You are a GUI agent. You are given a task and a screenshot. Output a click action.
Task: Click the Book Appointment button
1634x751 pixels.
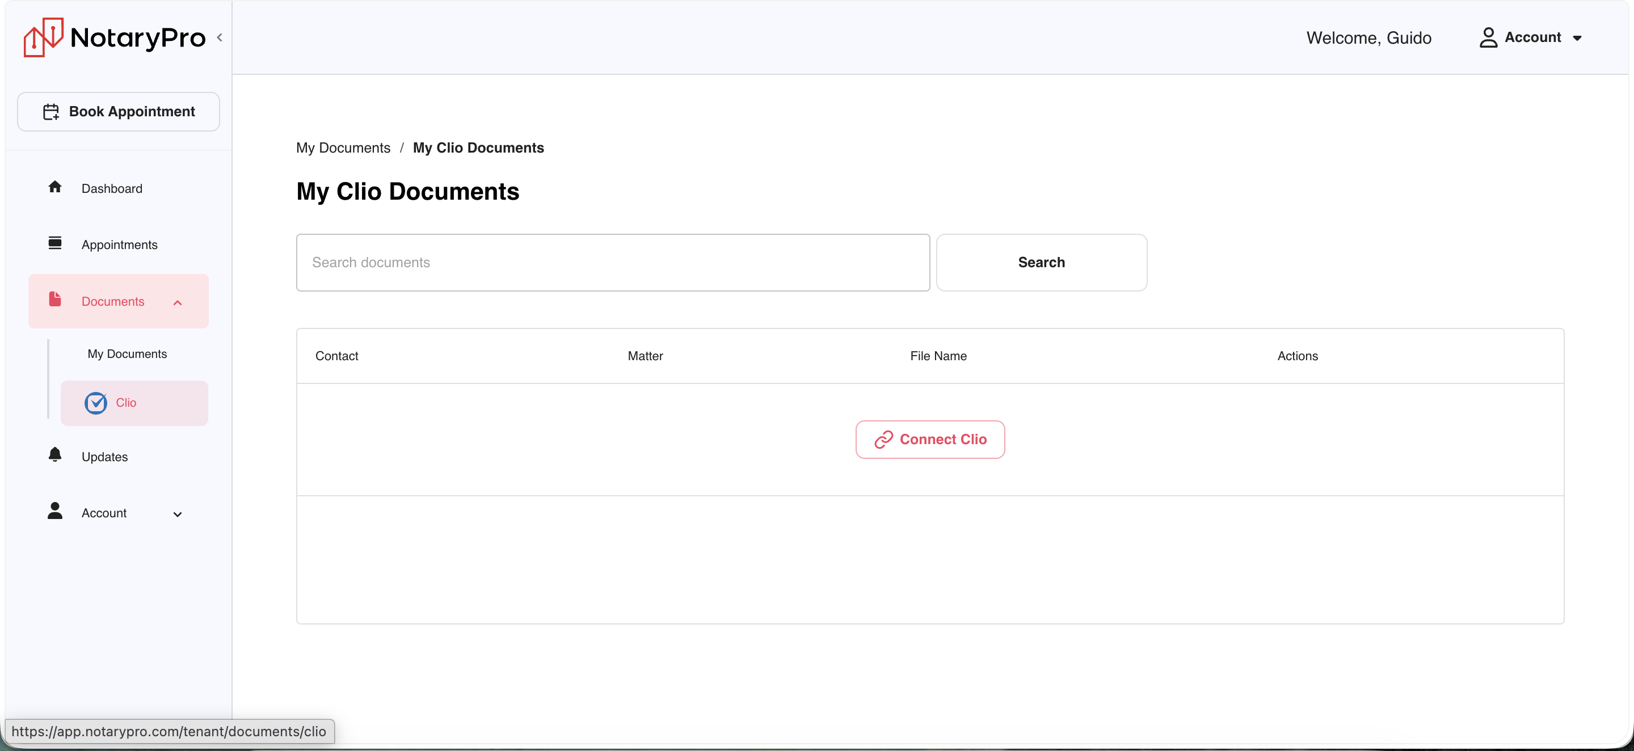pos(119,112)
